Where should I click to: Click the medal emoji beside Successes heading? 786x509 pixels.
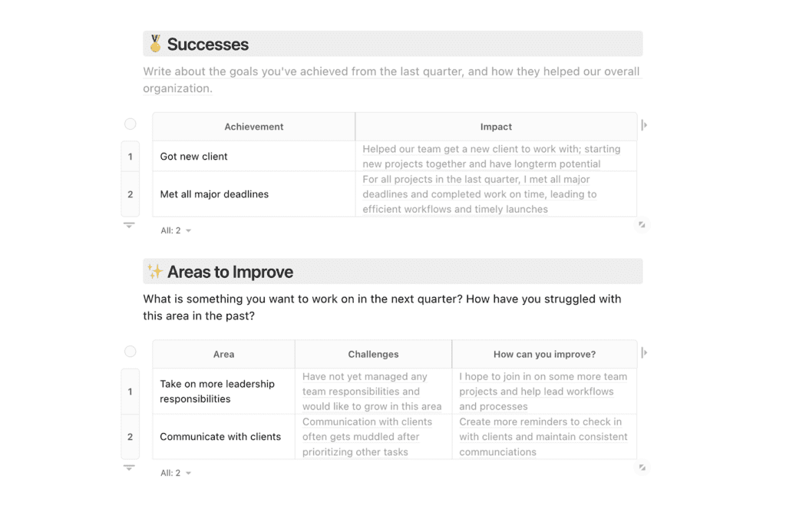point(154,44)
